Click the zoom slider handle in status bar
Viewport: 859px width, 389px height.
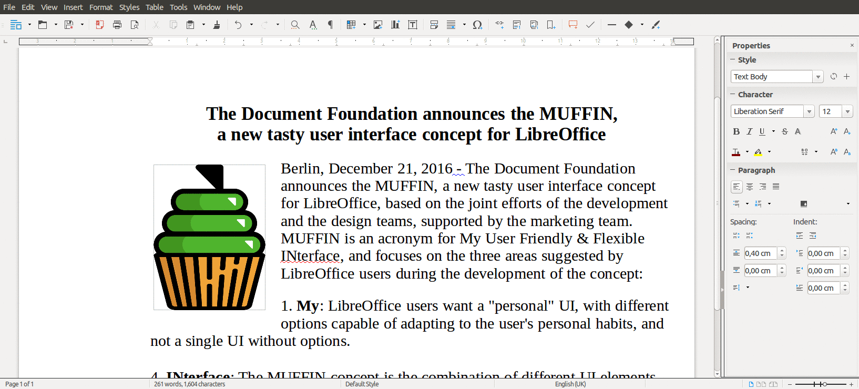tap(824, 384)
